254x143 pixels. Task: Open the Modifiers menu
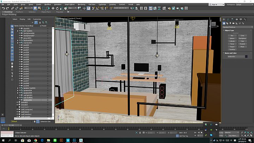tap(48, 5)
